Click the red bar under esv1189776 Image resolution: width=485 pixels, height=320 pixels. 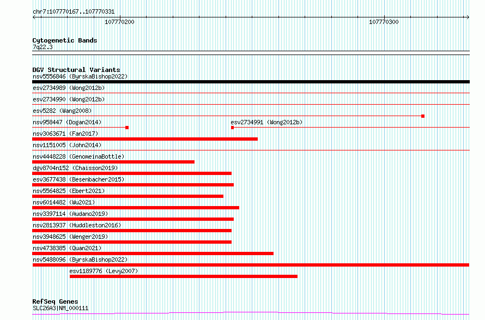(184, 276)
